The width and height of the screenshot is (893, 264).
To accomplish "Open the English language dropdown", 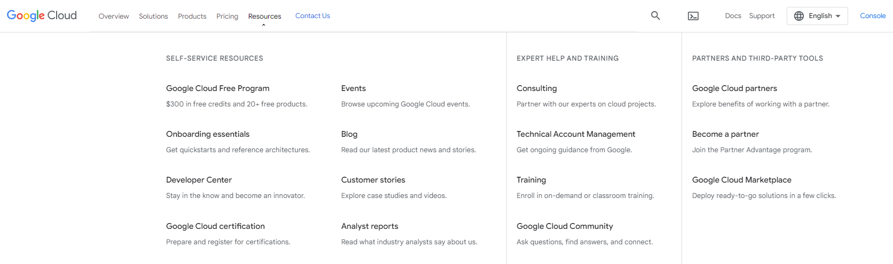I will click(817, 16).
